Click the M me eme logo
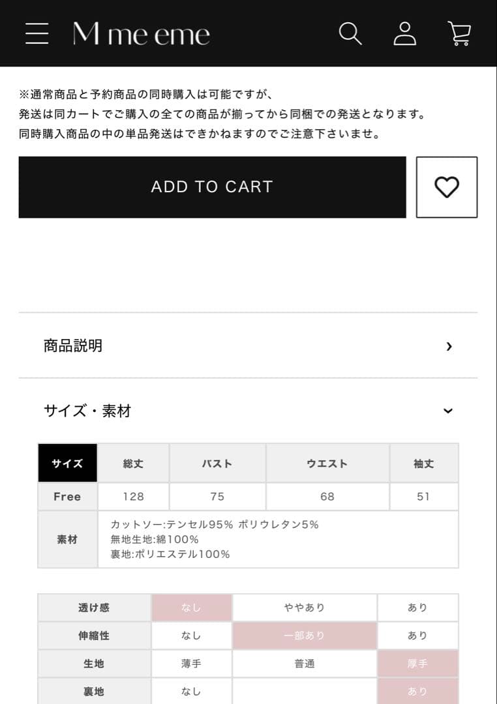Image resolution: width=497 pixels, height=704 pixels. point(142,34)
